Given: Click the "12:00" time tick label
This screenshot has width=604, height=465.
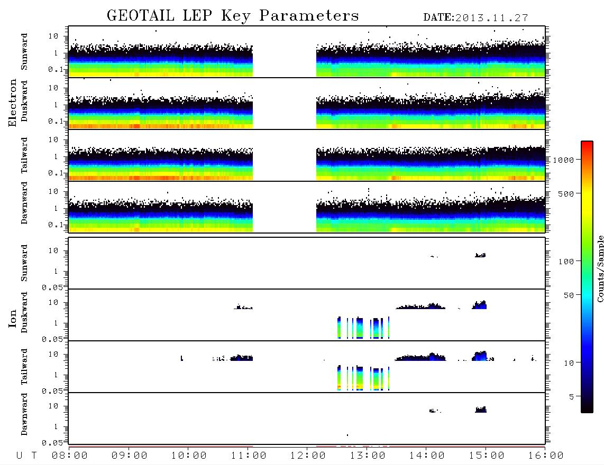Looking at the screenshot, I should point(308,456).
